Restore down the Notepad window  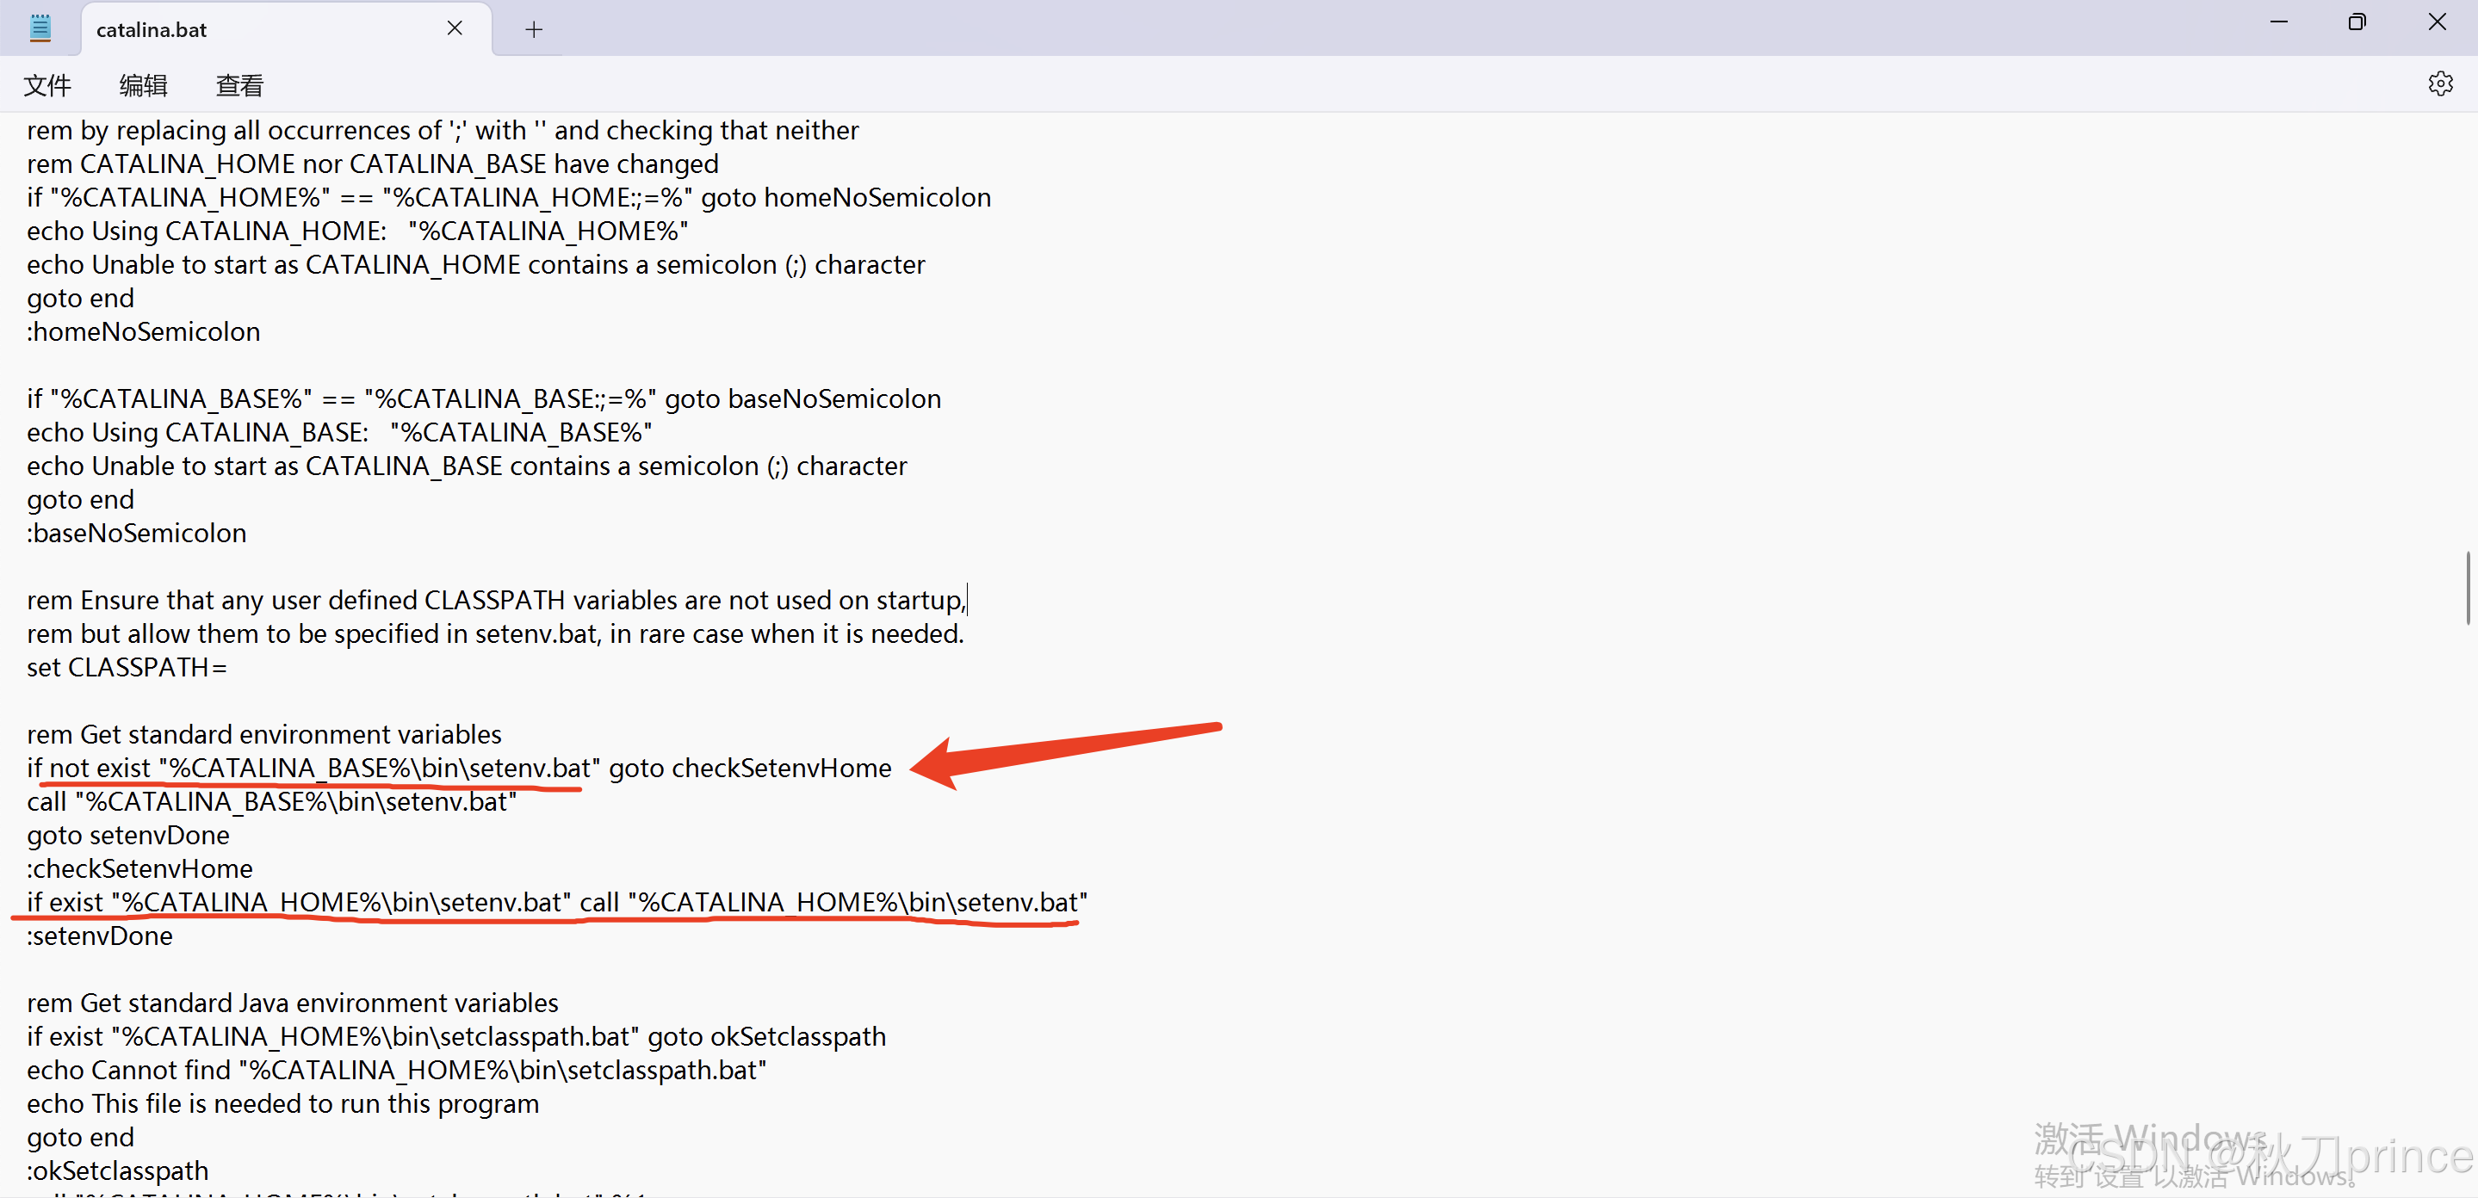click(x=2356, y=22)
